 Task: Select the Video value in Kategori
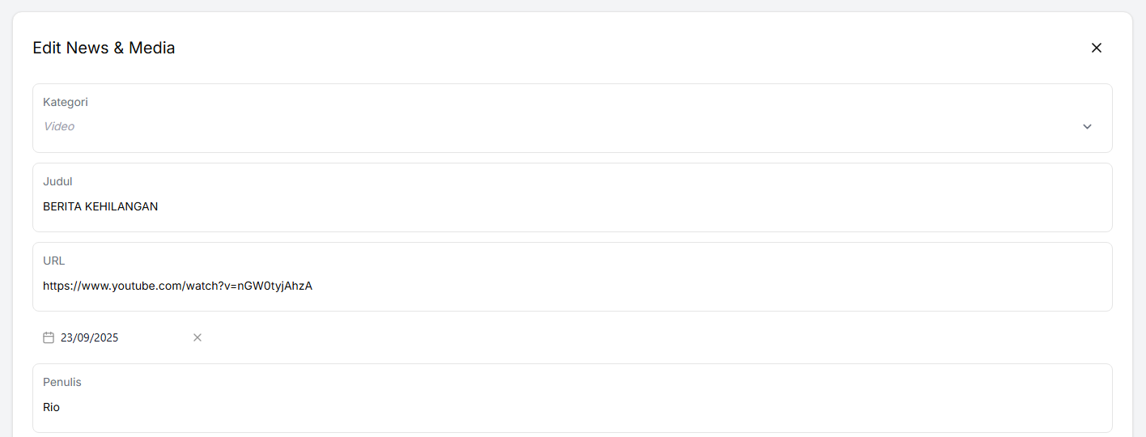tap(59, 126)
